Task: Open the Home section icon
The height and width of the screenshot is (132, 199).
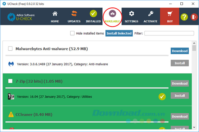Action: (55, 14)
